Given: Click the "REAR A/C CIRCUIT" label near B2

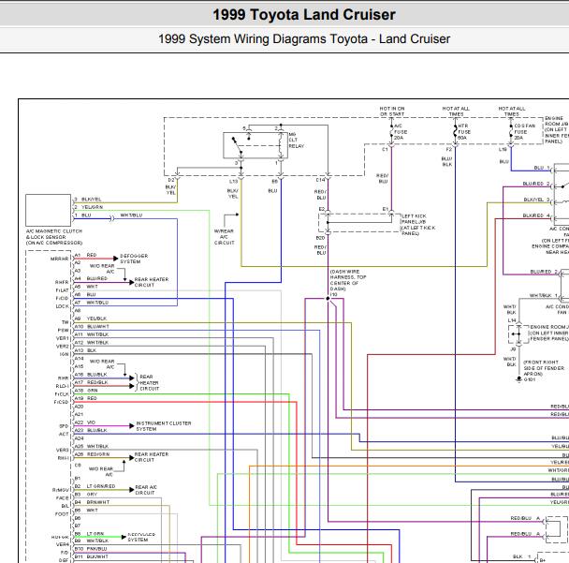Looking at the screenshot, I should click(x=146, y=490).
